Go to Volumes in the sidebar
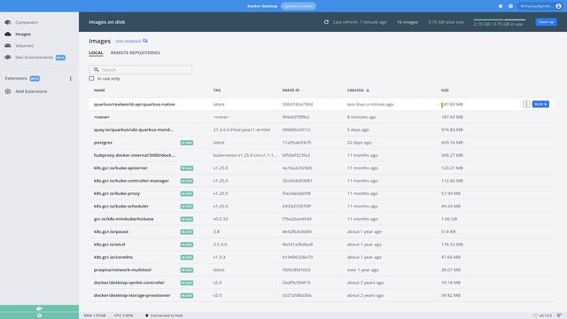 [24, 45]
